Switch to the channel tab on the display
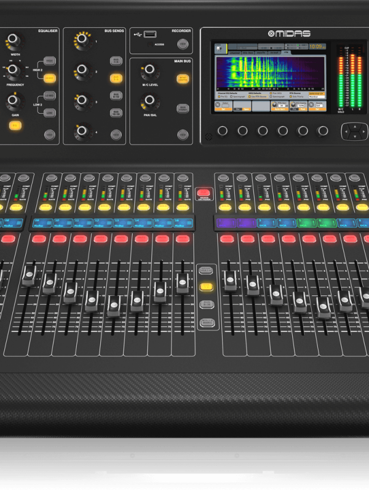 pos(234,53)
